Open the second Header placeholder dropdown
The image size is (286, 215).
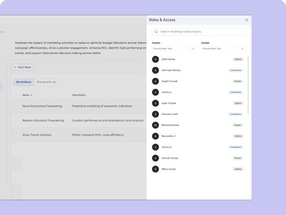click(223, 49)
